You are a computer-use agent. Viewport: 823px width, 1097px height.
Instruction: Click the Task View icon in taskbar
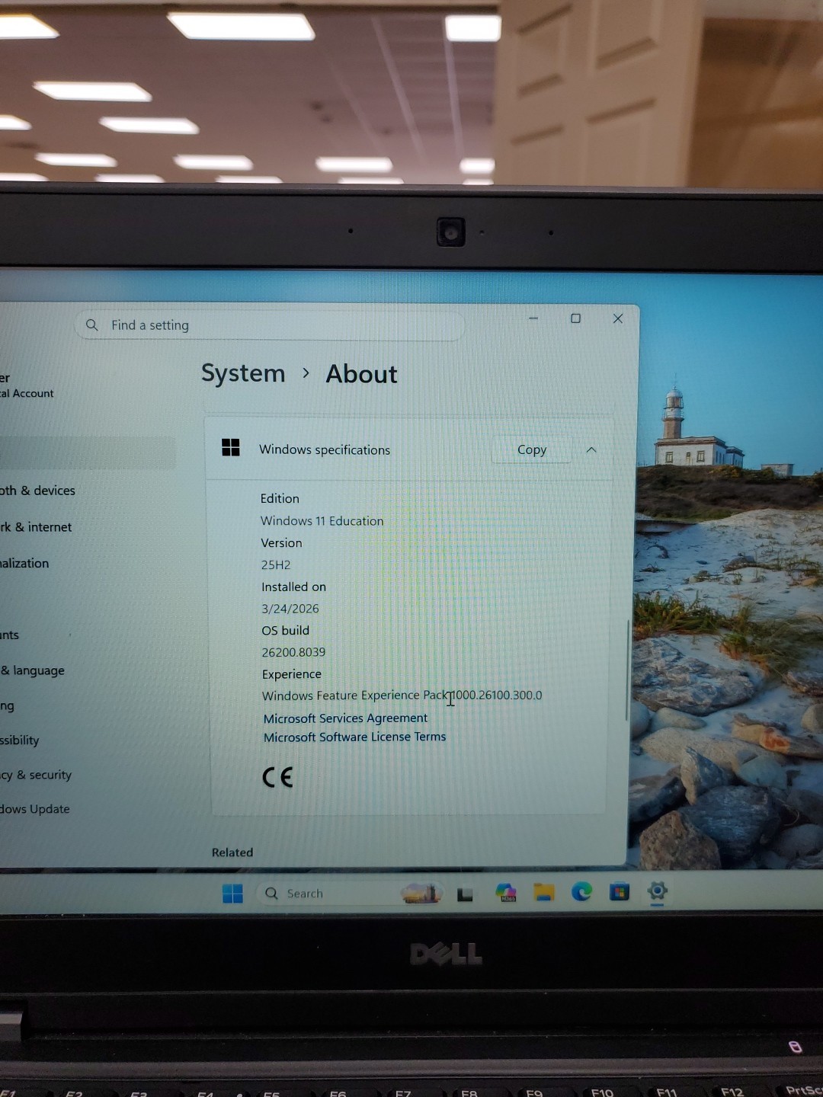click(x=465, y=894)
